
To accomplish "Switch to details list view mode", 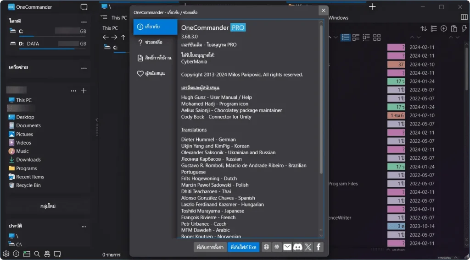I will (346, 37).
